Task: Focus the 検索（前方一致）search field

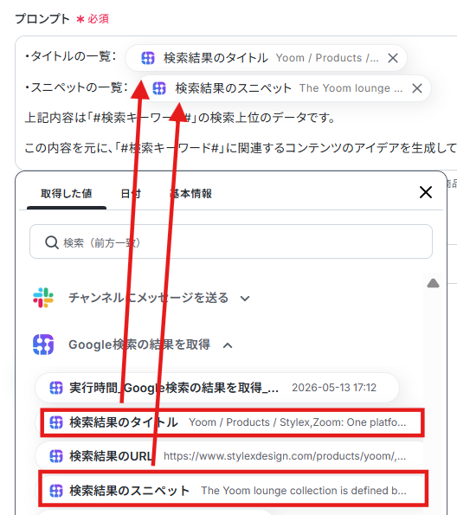Action: (231, 241)
